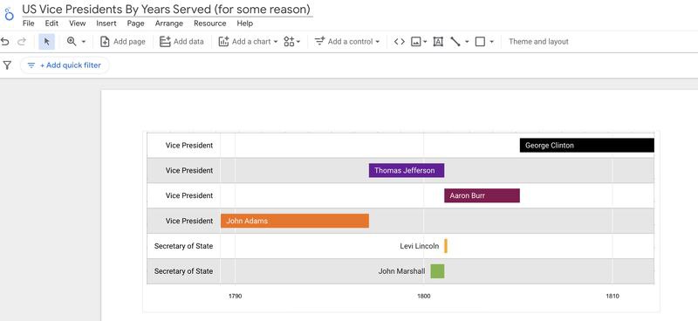Click the filter funnel icon
Image resolution: width=698 pixels, height=321 pixels.
click(x=7, y=65)
